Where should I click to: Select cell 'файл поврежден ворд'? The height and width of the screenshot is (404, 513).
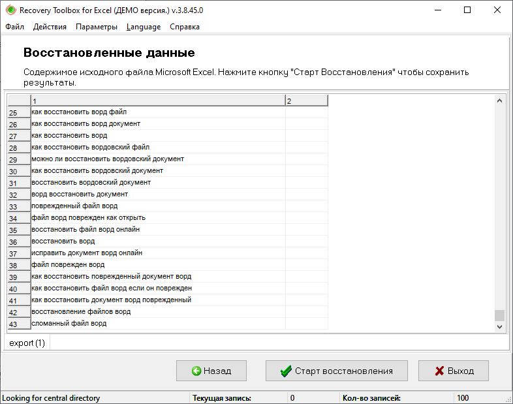tap(158, 264)
